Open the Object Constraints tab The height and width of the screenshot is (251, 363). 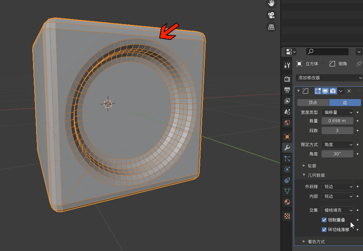287,180
